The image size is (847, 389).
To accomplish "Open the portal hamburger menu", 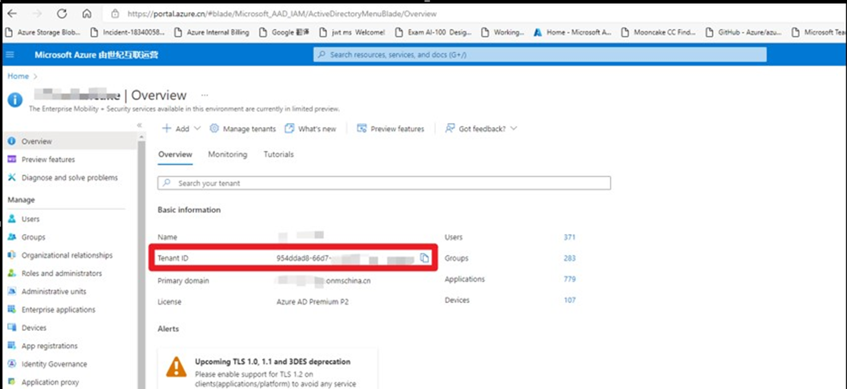I will click(10, 55).
